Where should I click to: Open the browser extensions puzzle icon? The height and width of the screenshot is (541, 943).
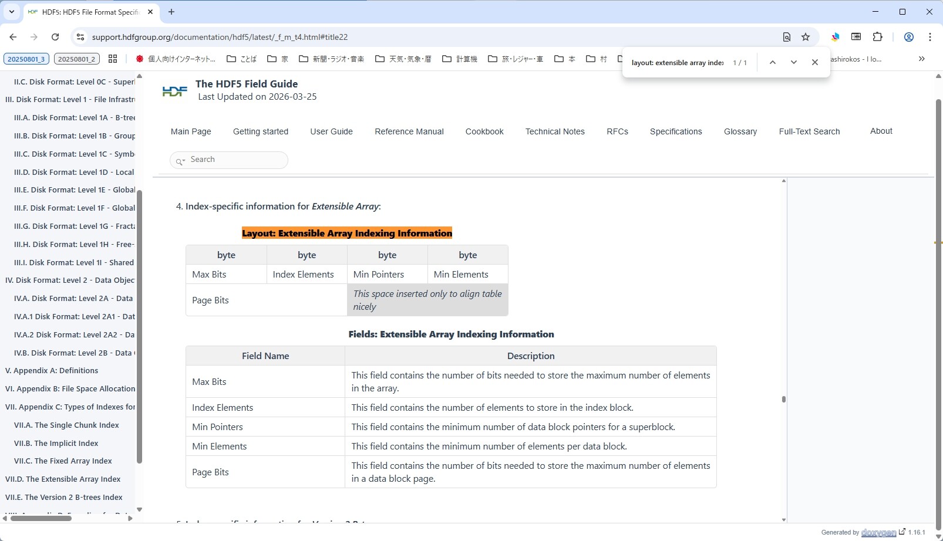[877, 37]
